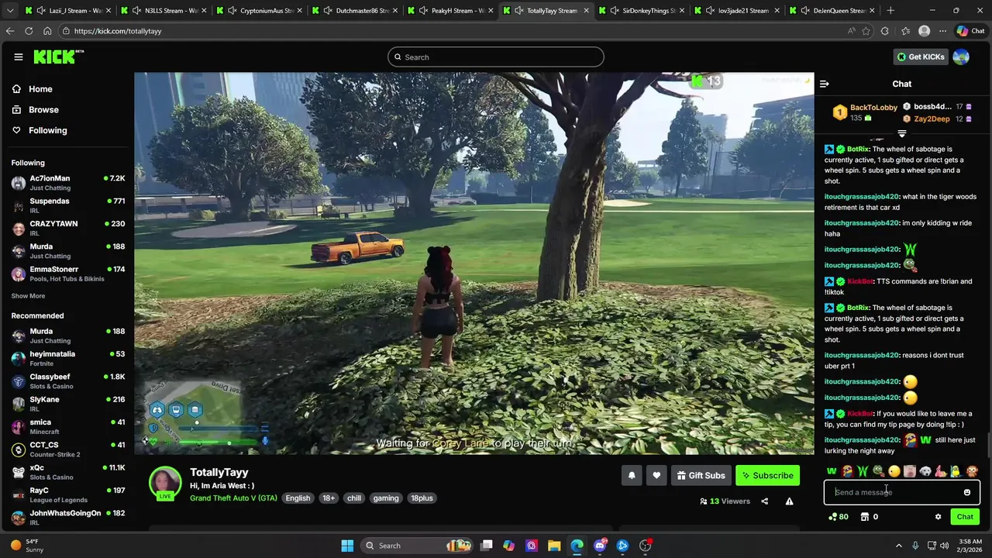Open the hamburger sidebar menu

click(x=19, y=57)
